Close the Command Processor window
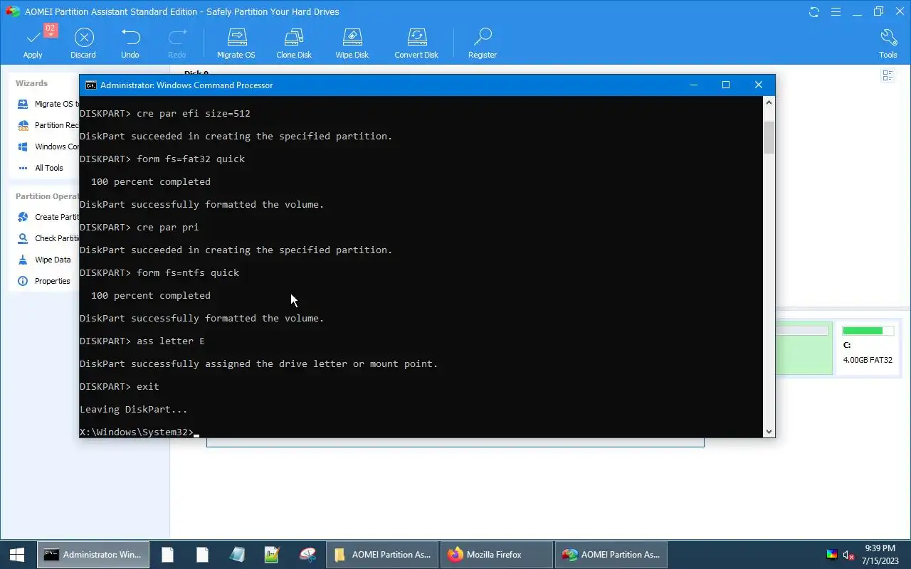The image size is (911, 569). tap(759, 85)
